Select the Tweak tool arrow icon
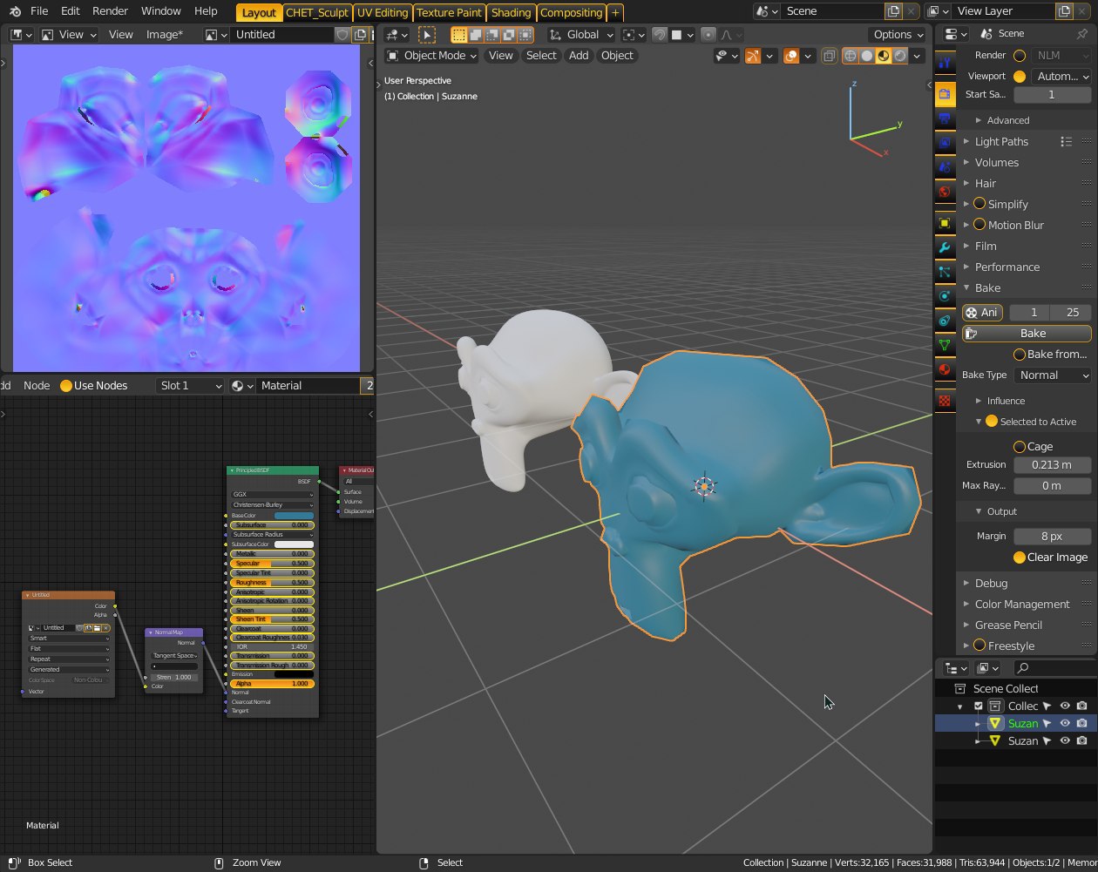 click(x=427, y=35)
